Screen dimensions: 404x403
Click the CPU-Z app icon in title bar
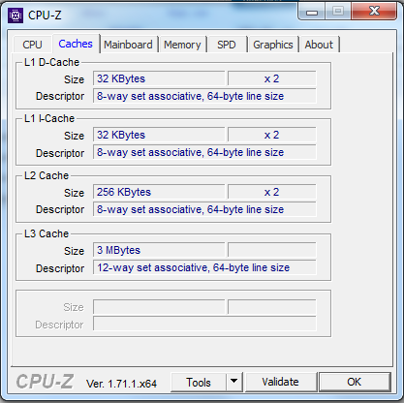pos(16,15)
